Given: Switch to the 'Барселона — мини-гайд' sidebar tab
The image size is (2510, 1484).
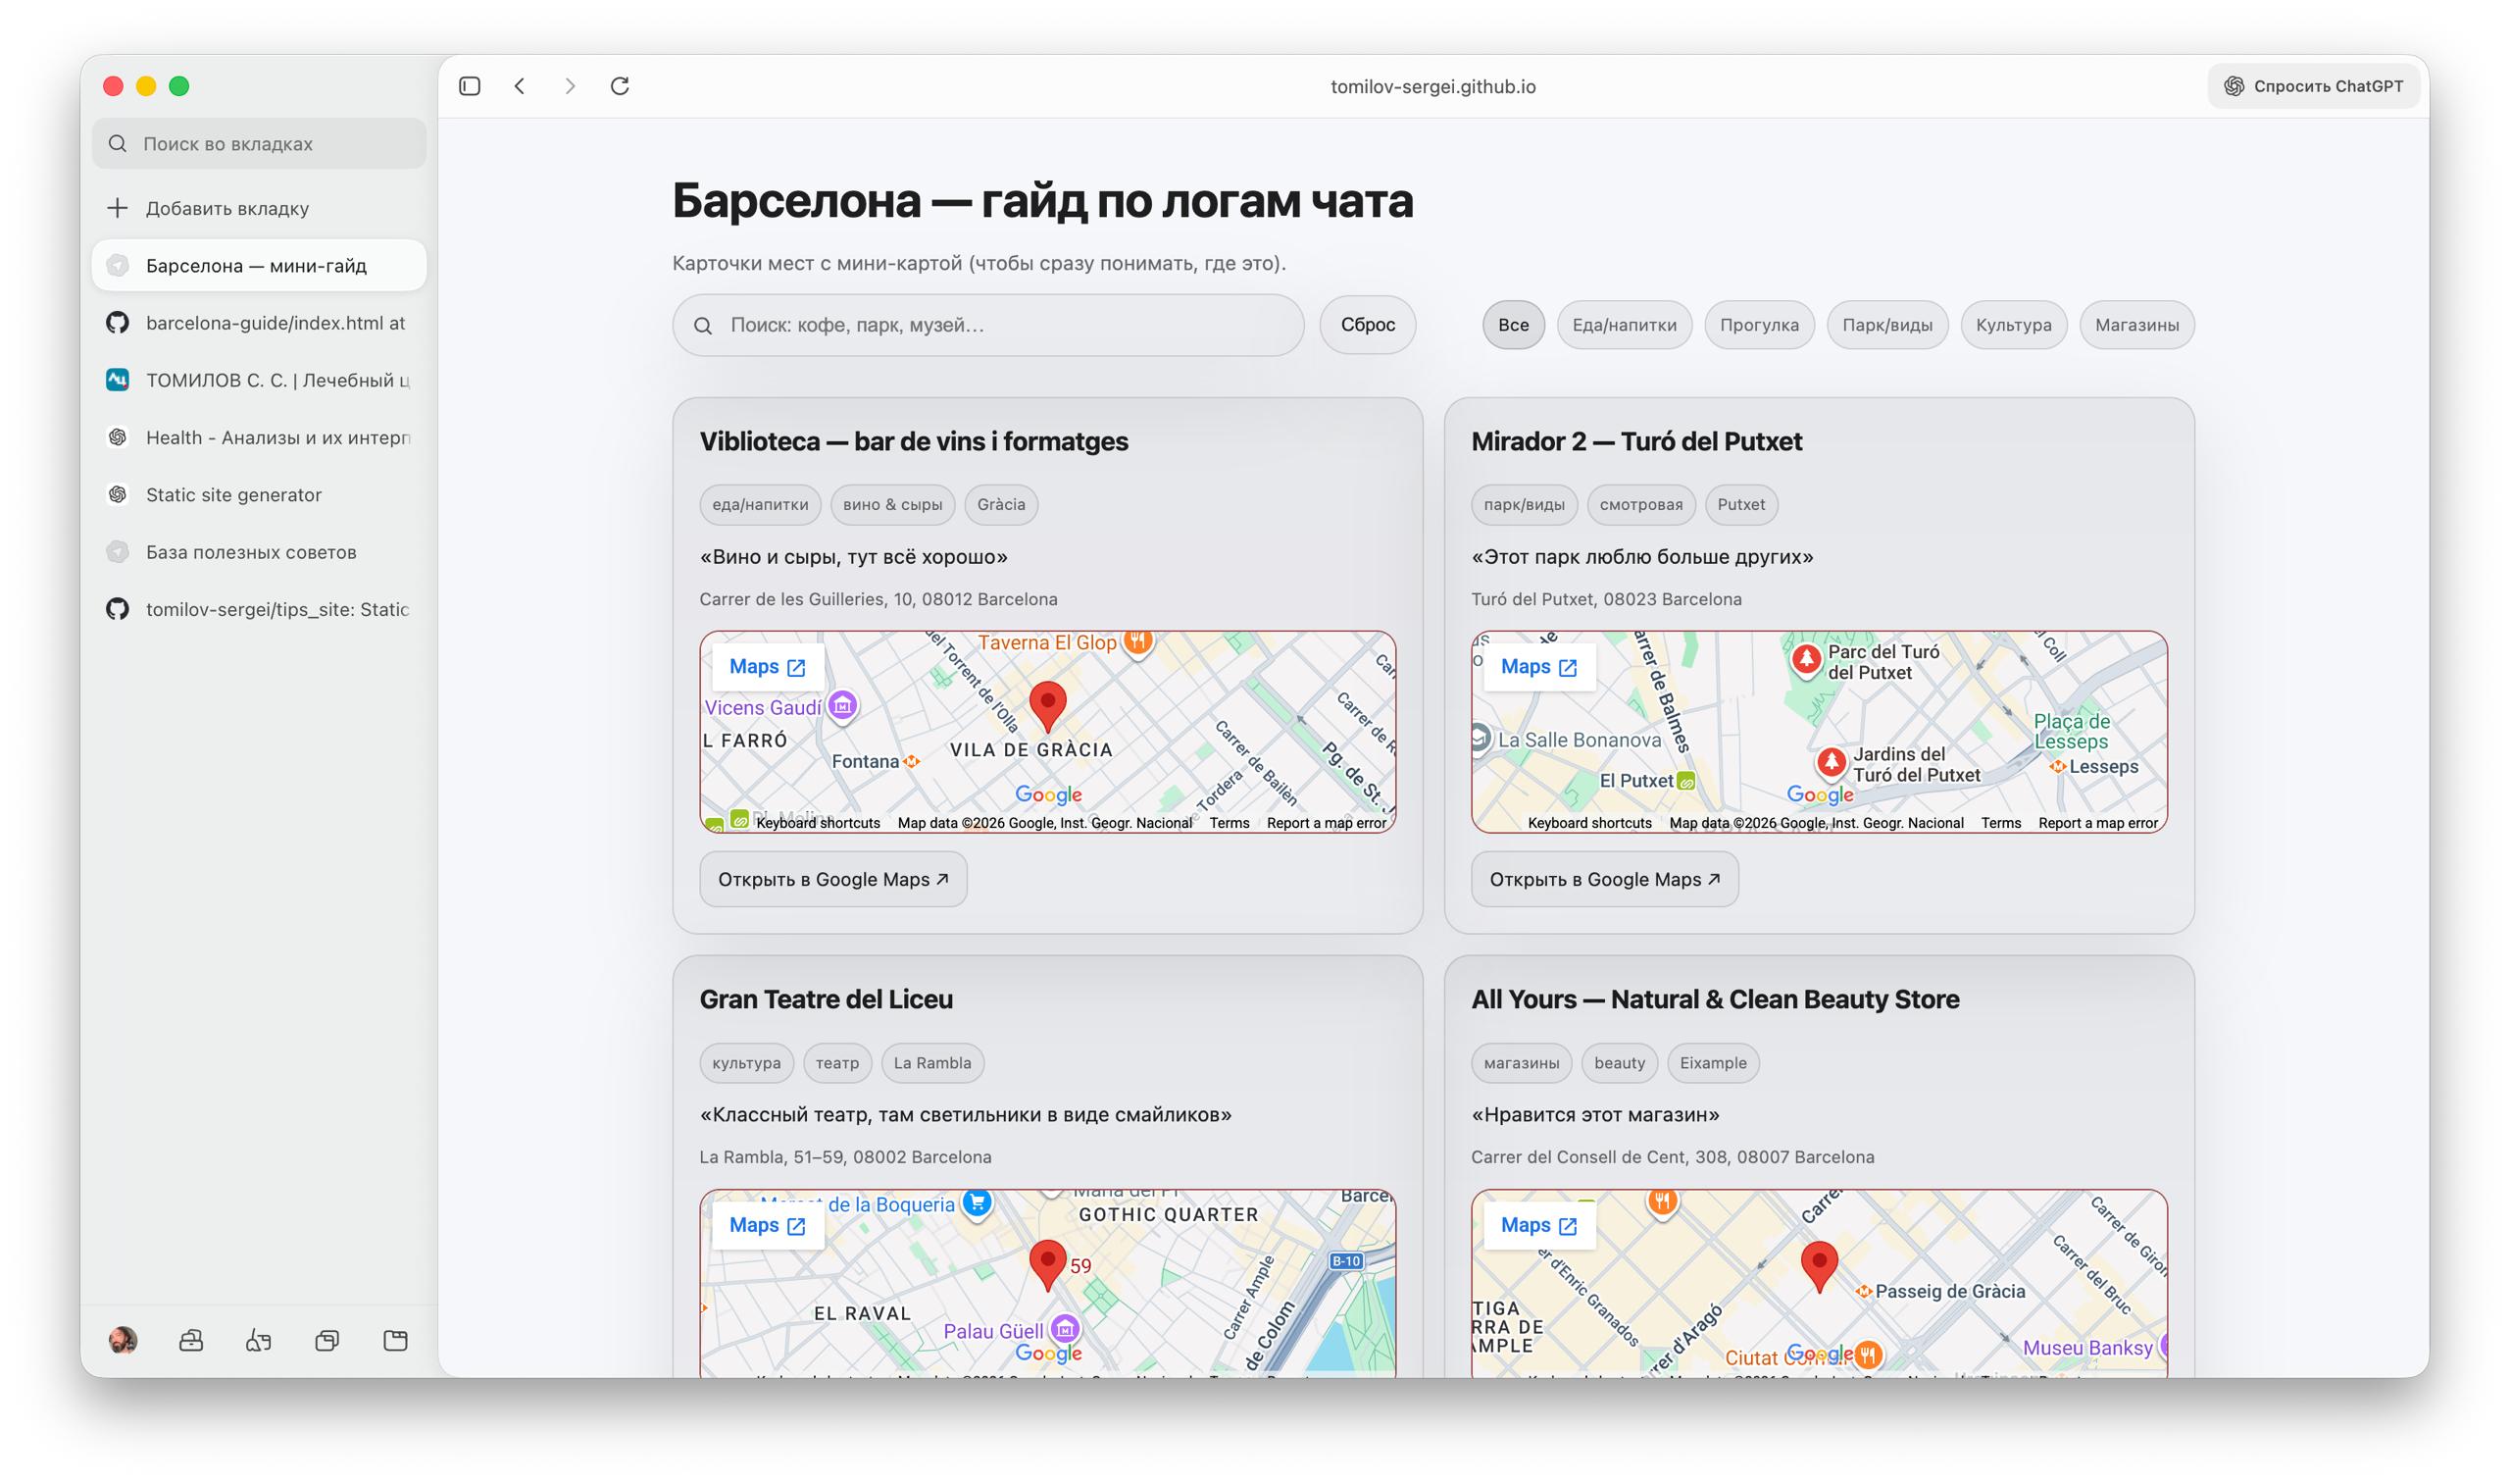Looking at the screenshot, I should (259, 265).
